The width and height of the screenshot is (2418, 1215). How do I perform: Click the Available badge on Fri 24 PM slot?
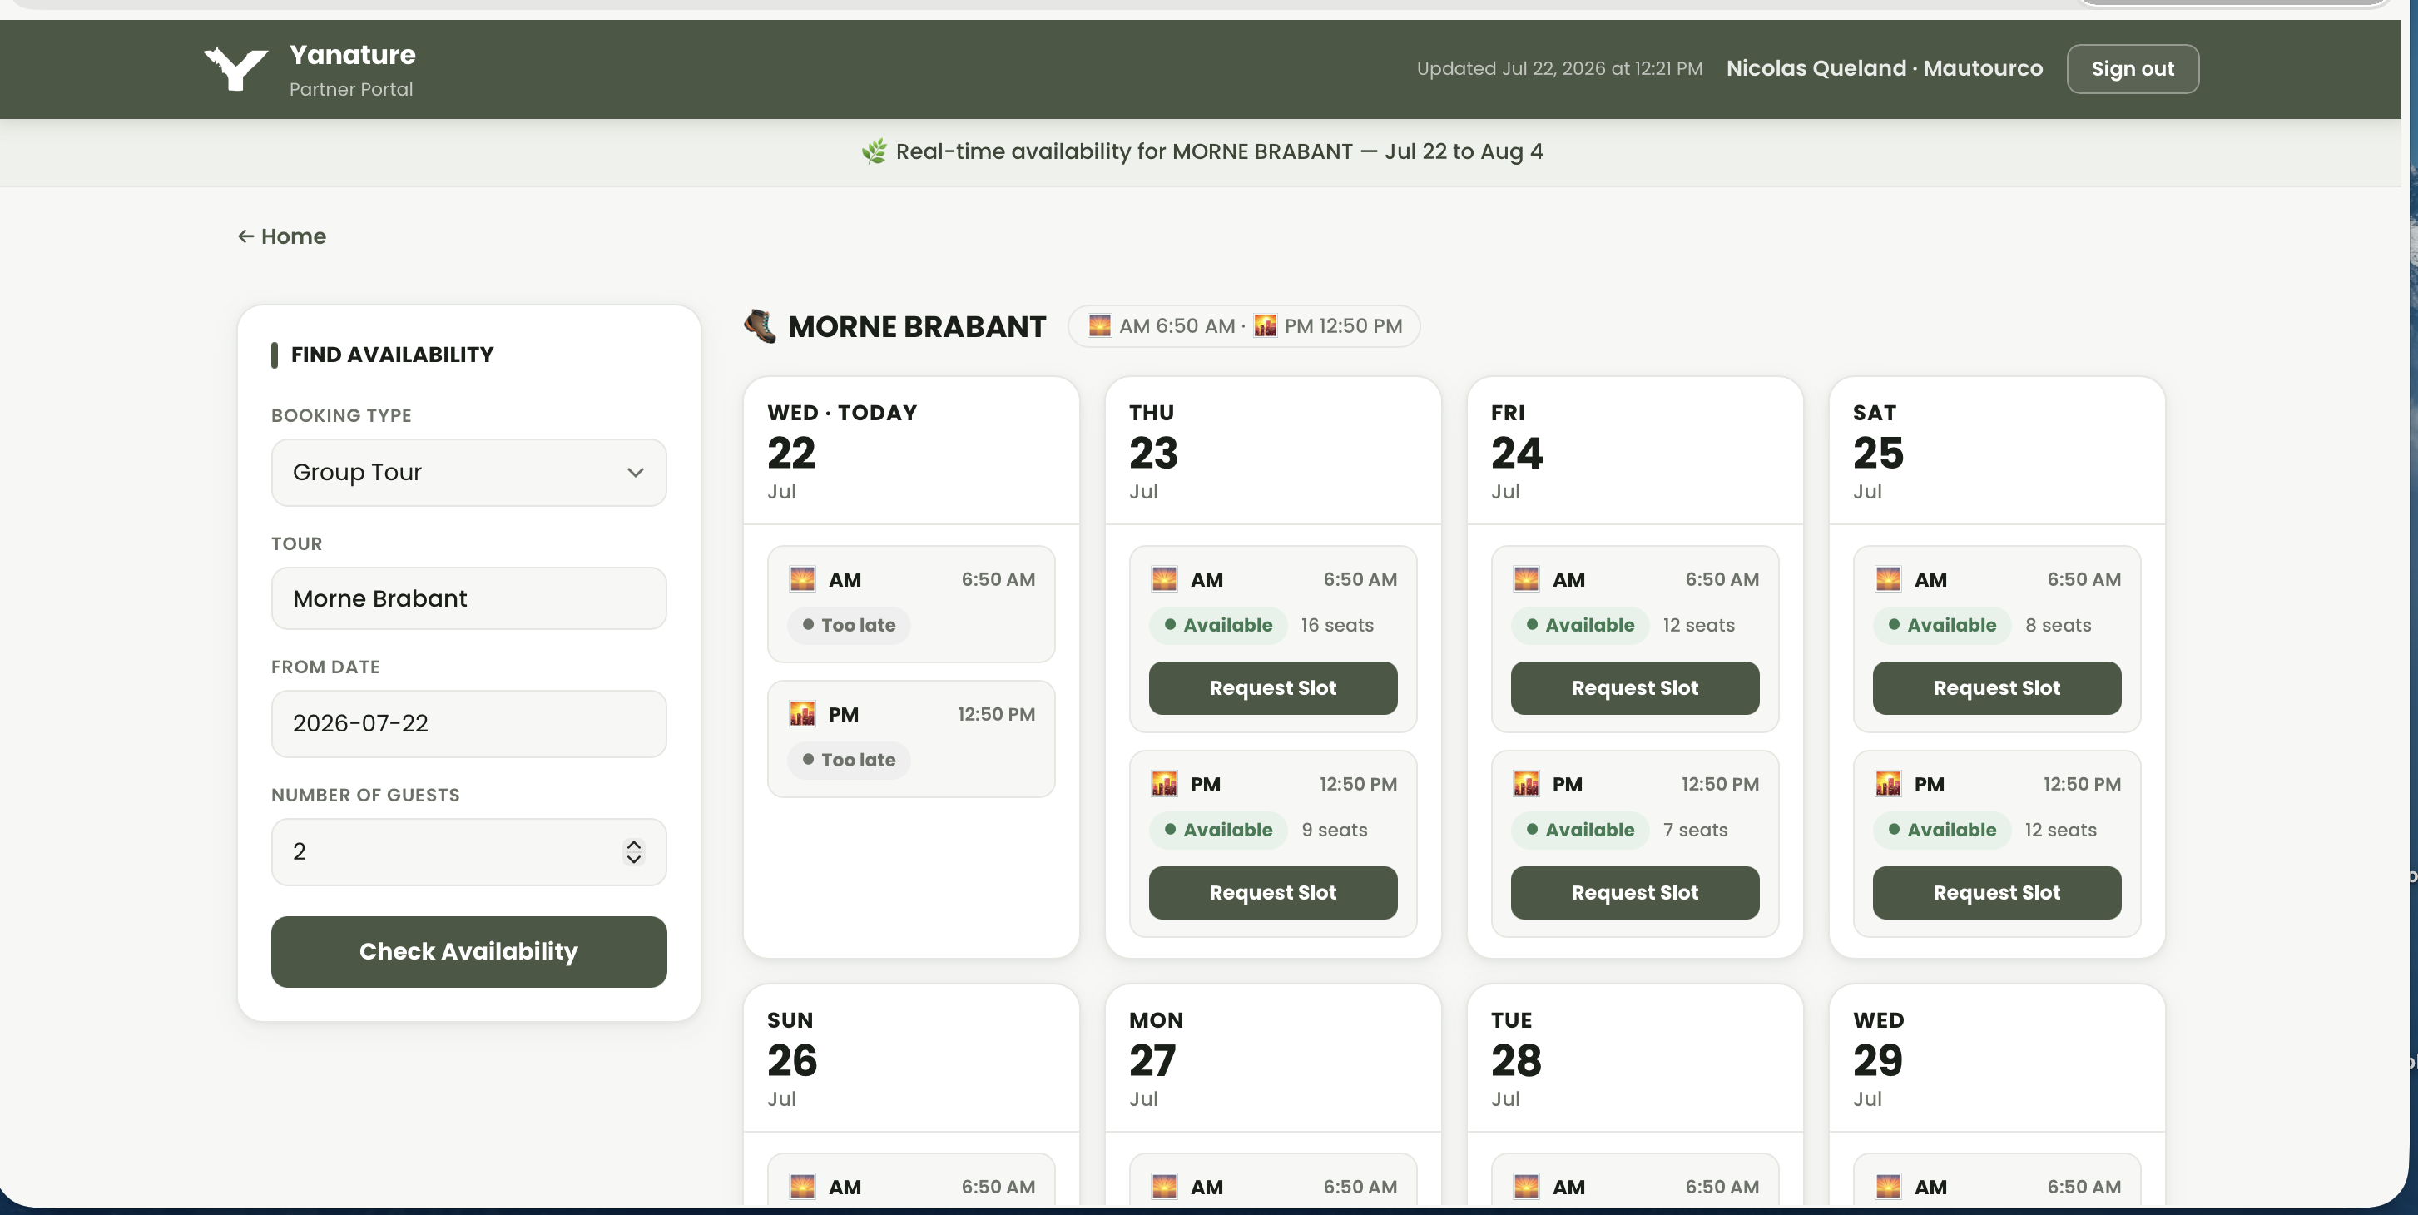point(1580,830)
